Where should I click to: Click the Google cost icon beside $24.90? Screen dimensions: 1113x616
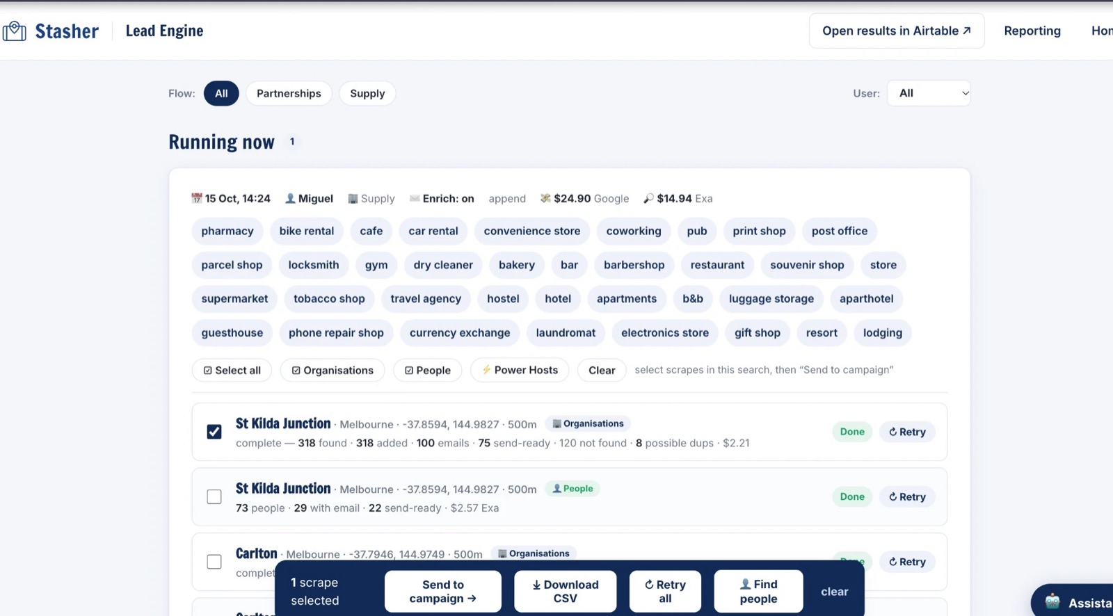coord(545,198)
